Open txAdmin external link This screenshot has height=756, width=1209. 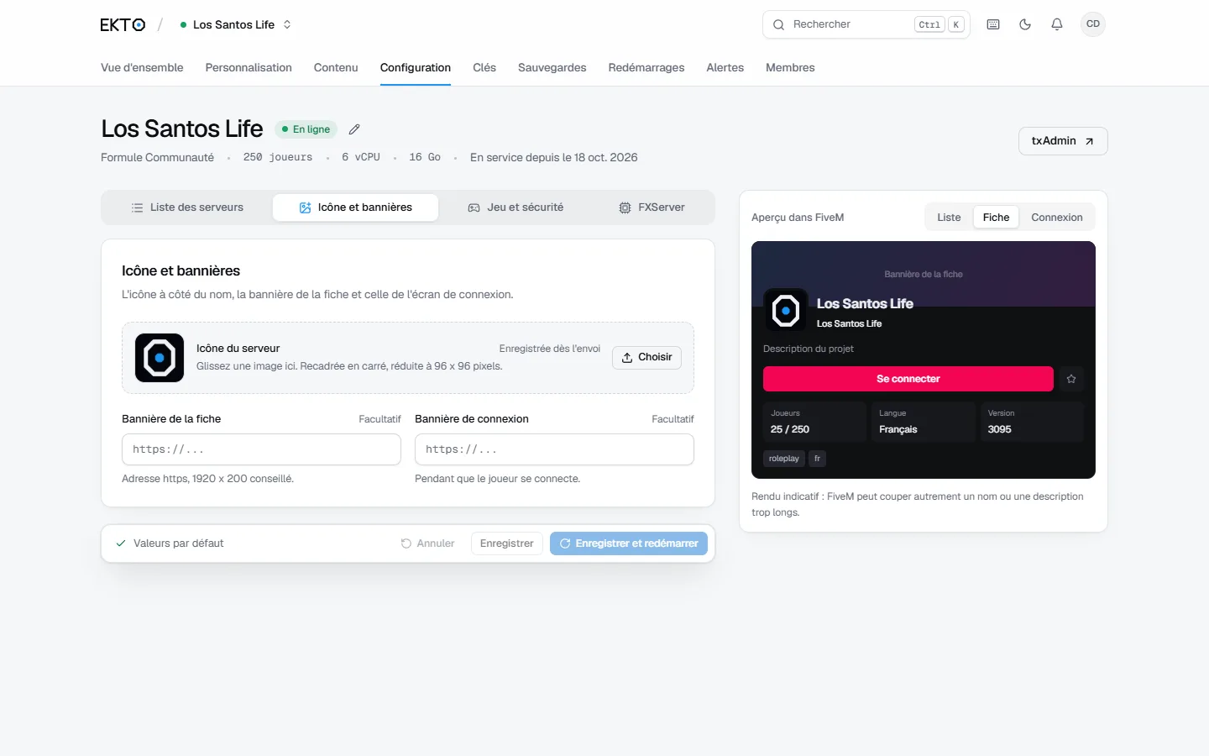[x=1063, y=141]
